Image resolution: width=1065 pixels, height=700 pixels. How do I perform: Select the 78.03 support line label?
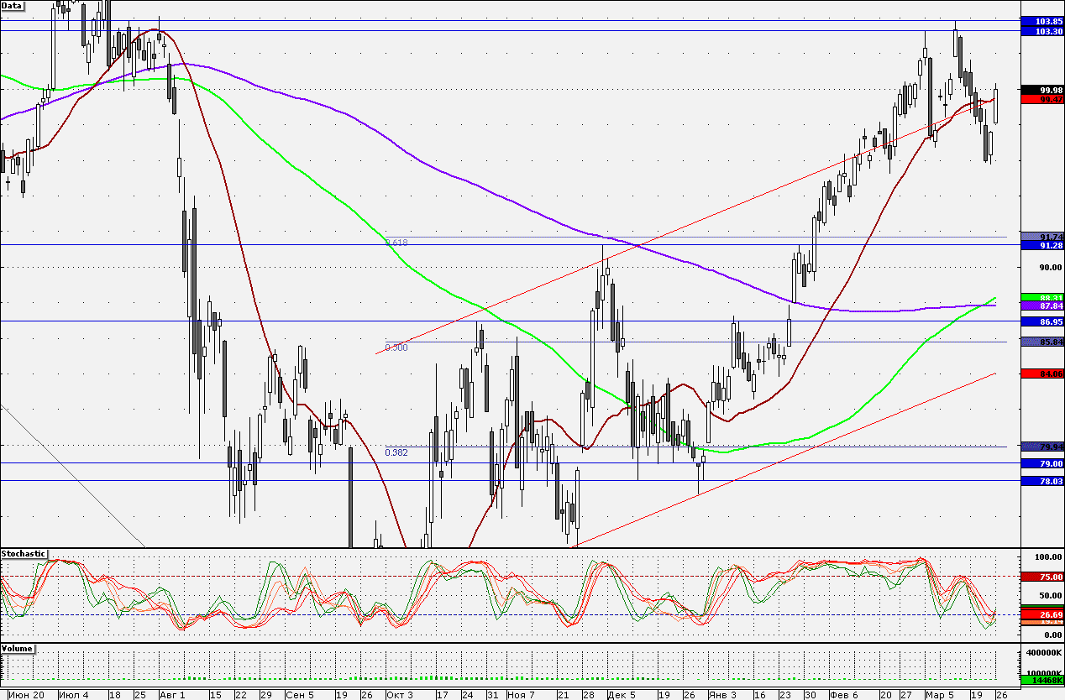tap(1041, 481)
